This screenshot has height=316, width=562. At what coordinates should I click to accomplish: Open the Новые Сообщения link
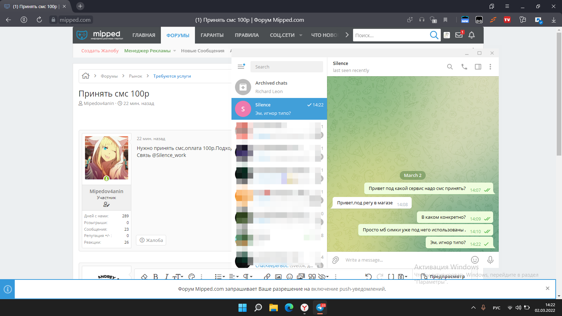(203, 51)
